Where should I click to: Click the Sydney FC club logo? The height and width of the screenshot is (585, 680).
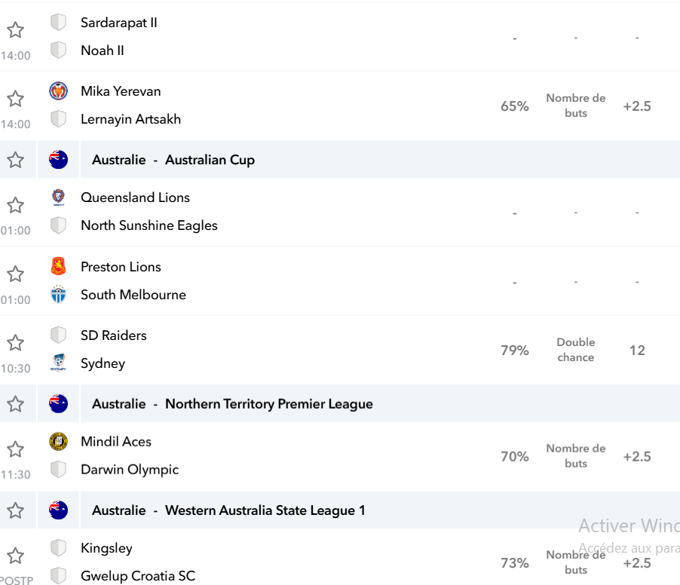tap(58, 363)
